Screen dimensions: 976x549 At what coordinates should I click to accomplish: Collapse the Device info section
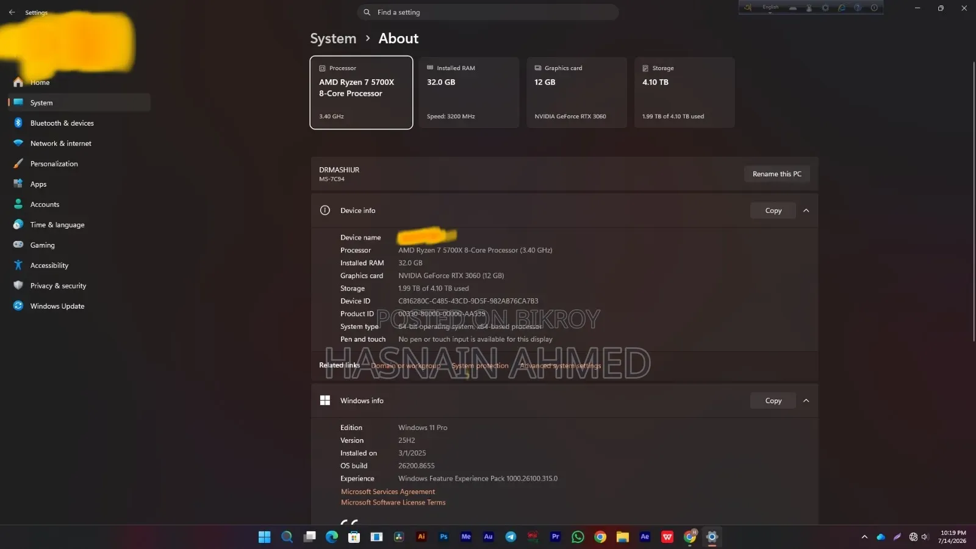point(806,210)
